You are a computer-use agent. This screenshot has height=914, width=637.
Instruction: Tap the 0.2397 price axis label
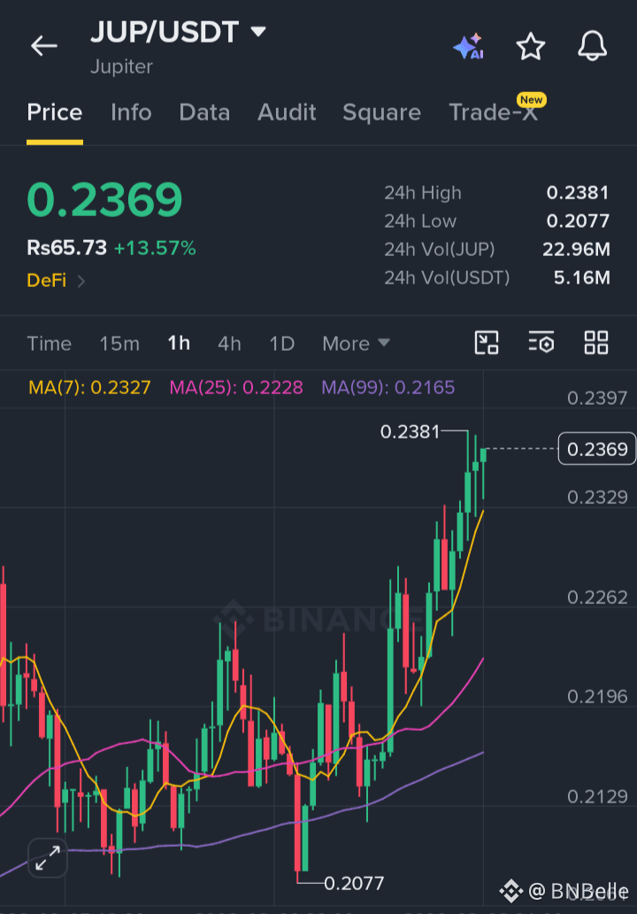(x=597, y=399)
